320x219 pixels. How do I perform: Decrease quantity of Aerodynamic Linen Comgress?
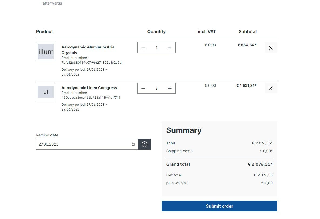point(143,88)
